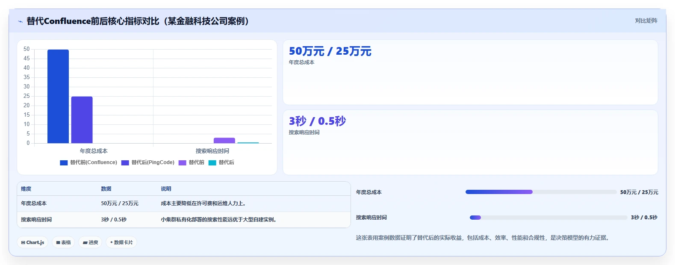Click the tall blue 50 bar
This screenshot has height=265, width=675.
[58, 96]
